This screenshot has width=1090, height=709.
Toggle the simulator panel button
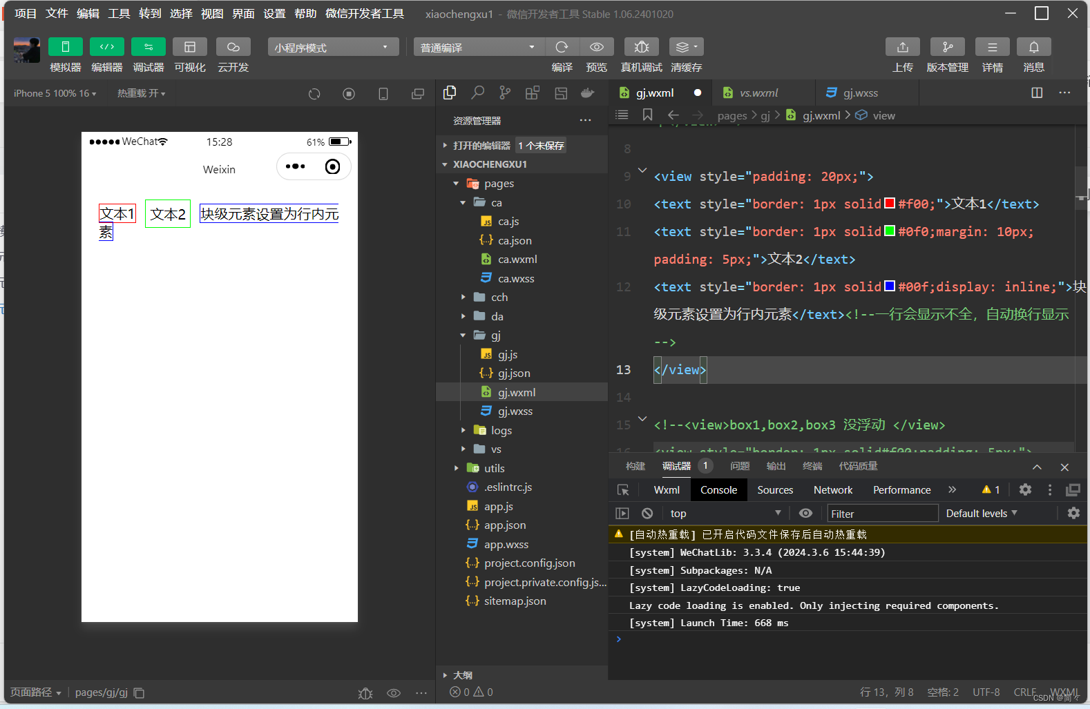(x=66, y=46)
